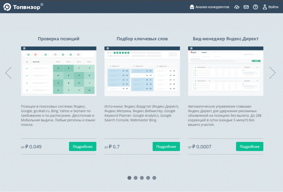Screen dimensions: 283x192
Task: Click Войти to sign in
Action: tap(270, 7)
